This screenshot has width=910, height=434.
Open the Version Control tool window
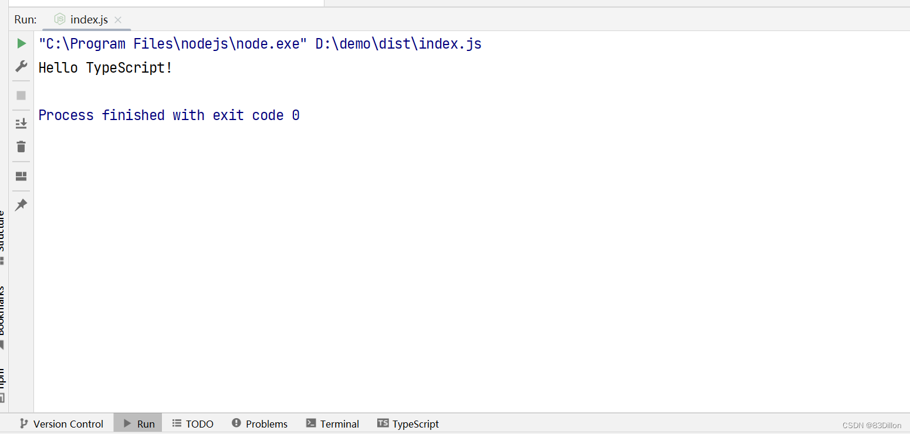coord(62,423)
